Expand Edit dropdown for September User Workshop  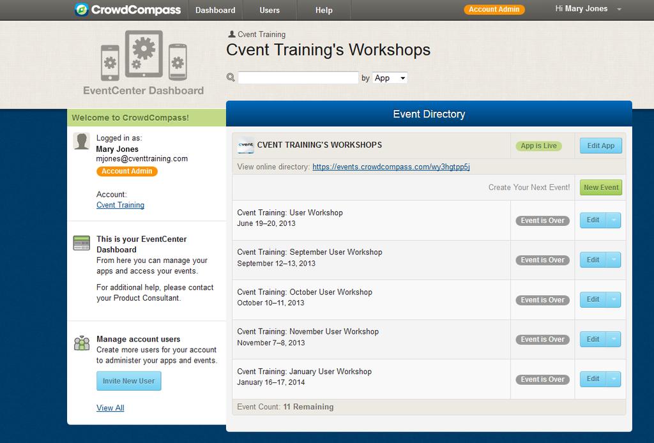pyautogui.click(x=614, y=260)
